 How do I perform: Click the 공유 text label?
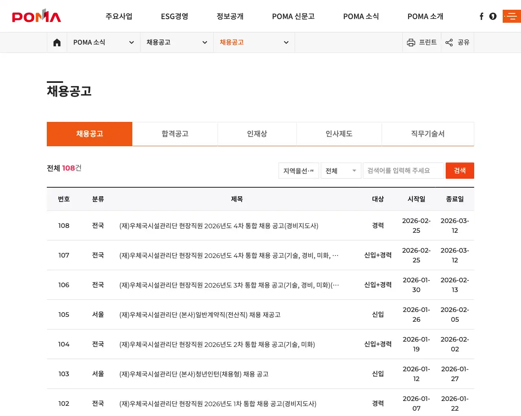coord(464,42)
